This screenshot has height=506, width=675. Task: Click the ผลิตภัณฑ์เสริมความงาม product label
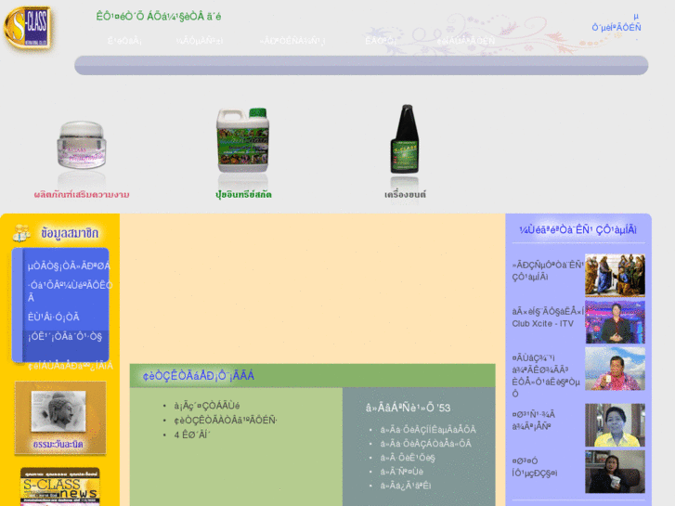pos(82,195)
